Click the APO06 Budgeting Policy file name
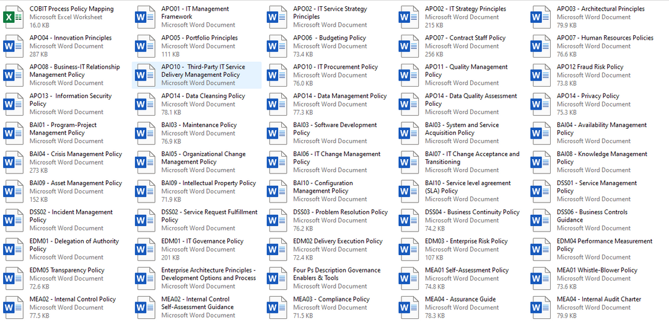The width and height of the screenshot is (669, 335). [x=329, y=38]
